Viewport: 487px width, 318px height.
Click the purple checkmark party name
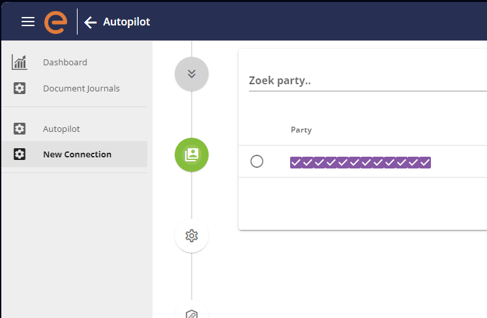[361, 163]
